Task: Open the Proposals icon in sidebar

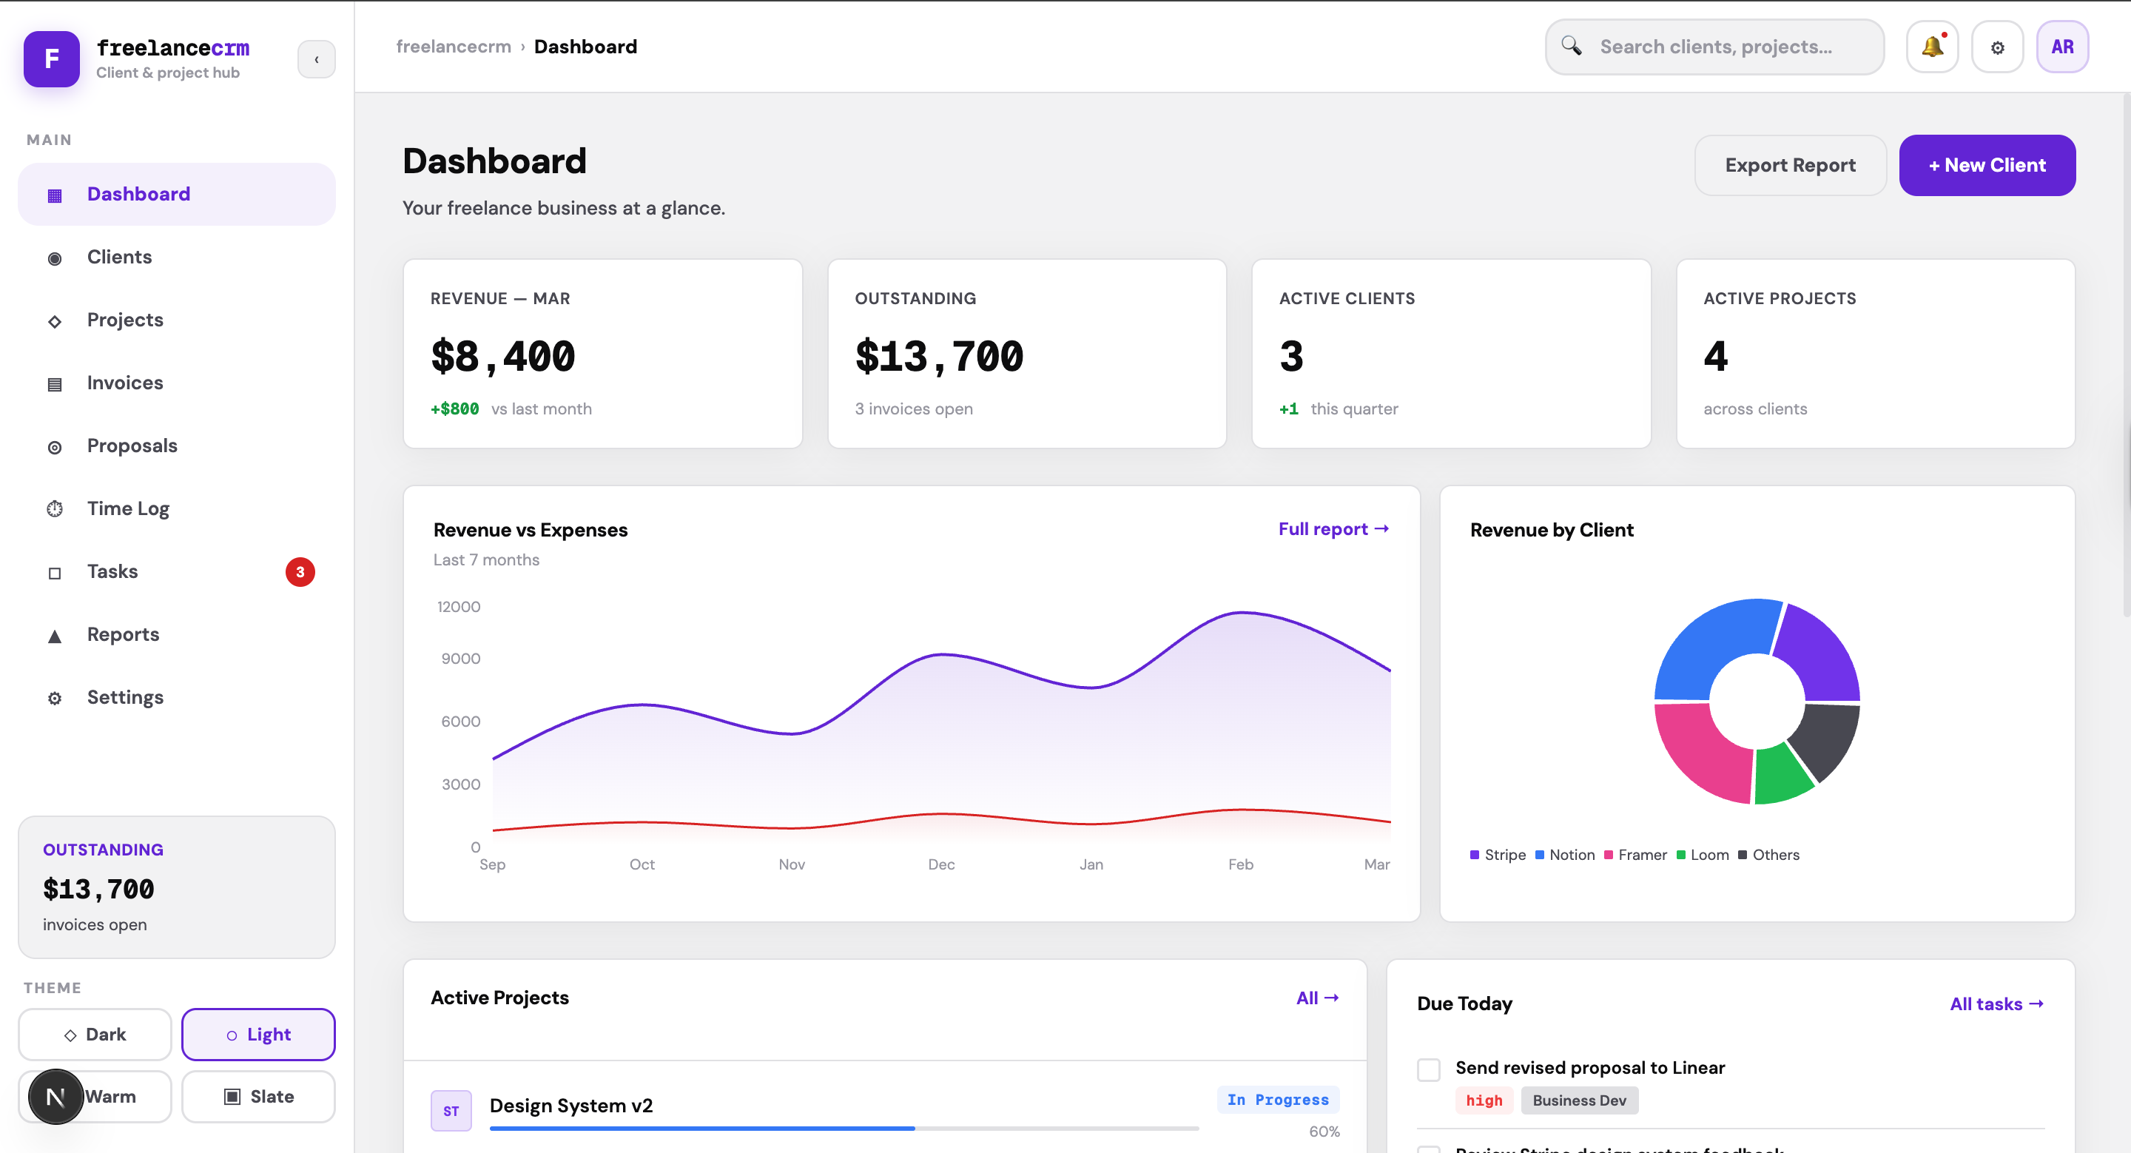Action: 55,447
